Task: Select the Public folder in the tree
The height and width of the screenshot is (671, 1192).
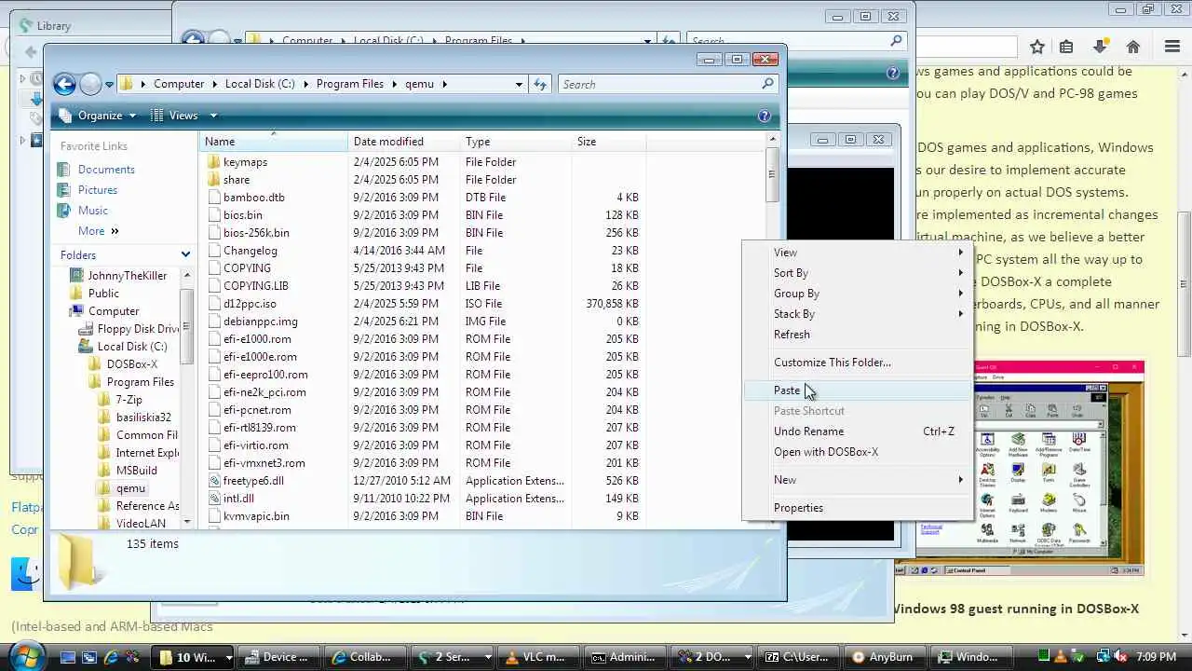Action: 103,294
